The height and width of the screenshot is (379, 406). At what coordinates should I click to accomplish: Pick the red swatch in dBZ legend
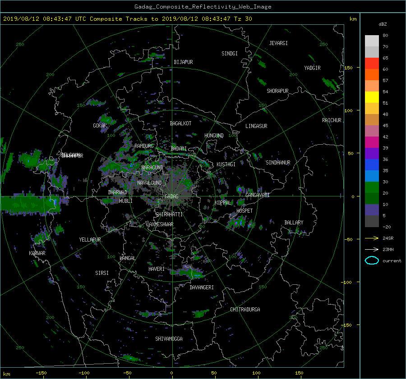[372, 64]
